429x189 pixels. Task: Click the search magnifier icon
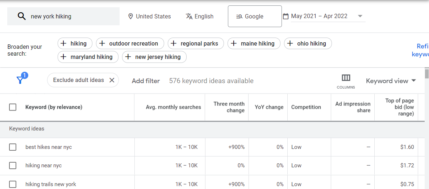pos(22,16)
